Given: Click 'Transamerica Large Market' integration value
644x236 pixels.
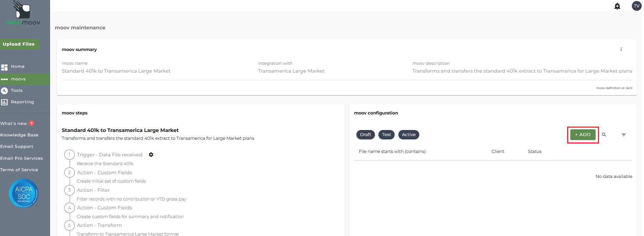Looking at the screenshot, I should [x=291, y=71].
